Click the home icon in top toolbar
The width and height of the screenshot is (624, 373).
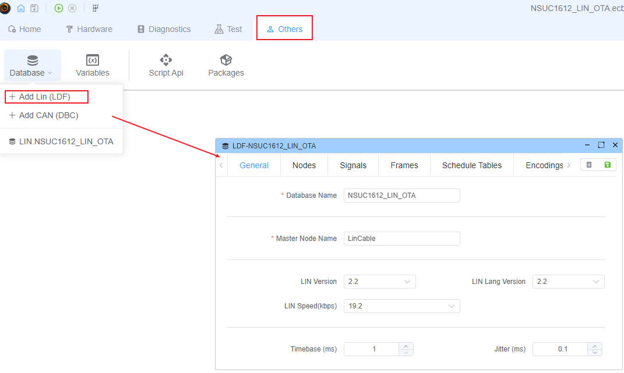[21, 8]
